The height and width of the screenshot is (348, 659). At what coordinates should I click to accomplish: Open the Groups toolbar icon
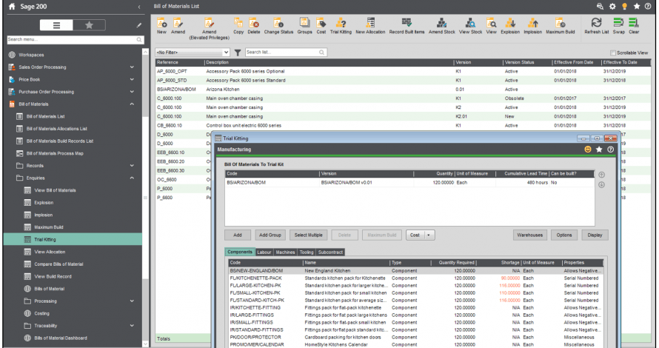pyautogui.click(x=305, y=26)
